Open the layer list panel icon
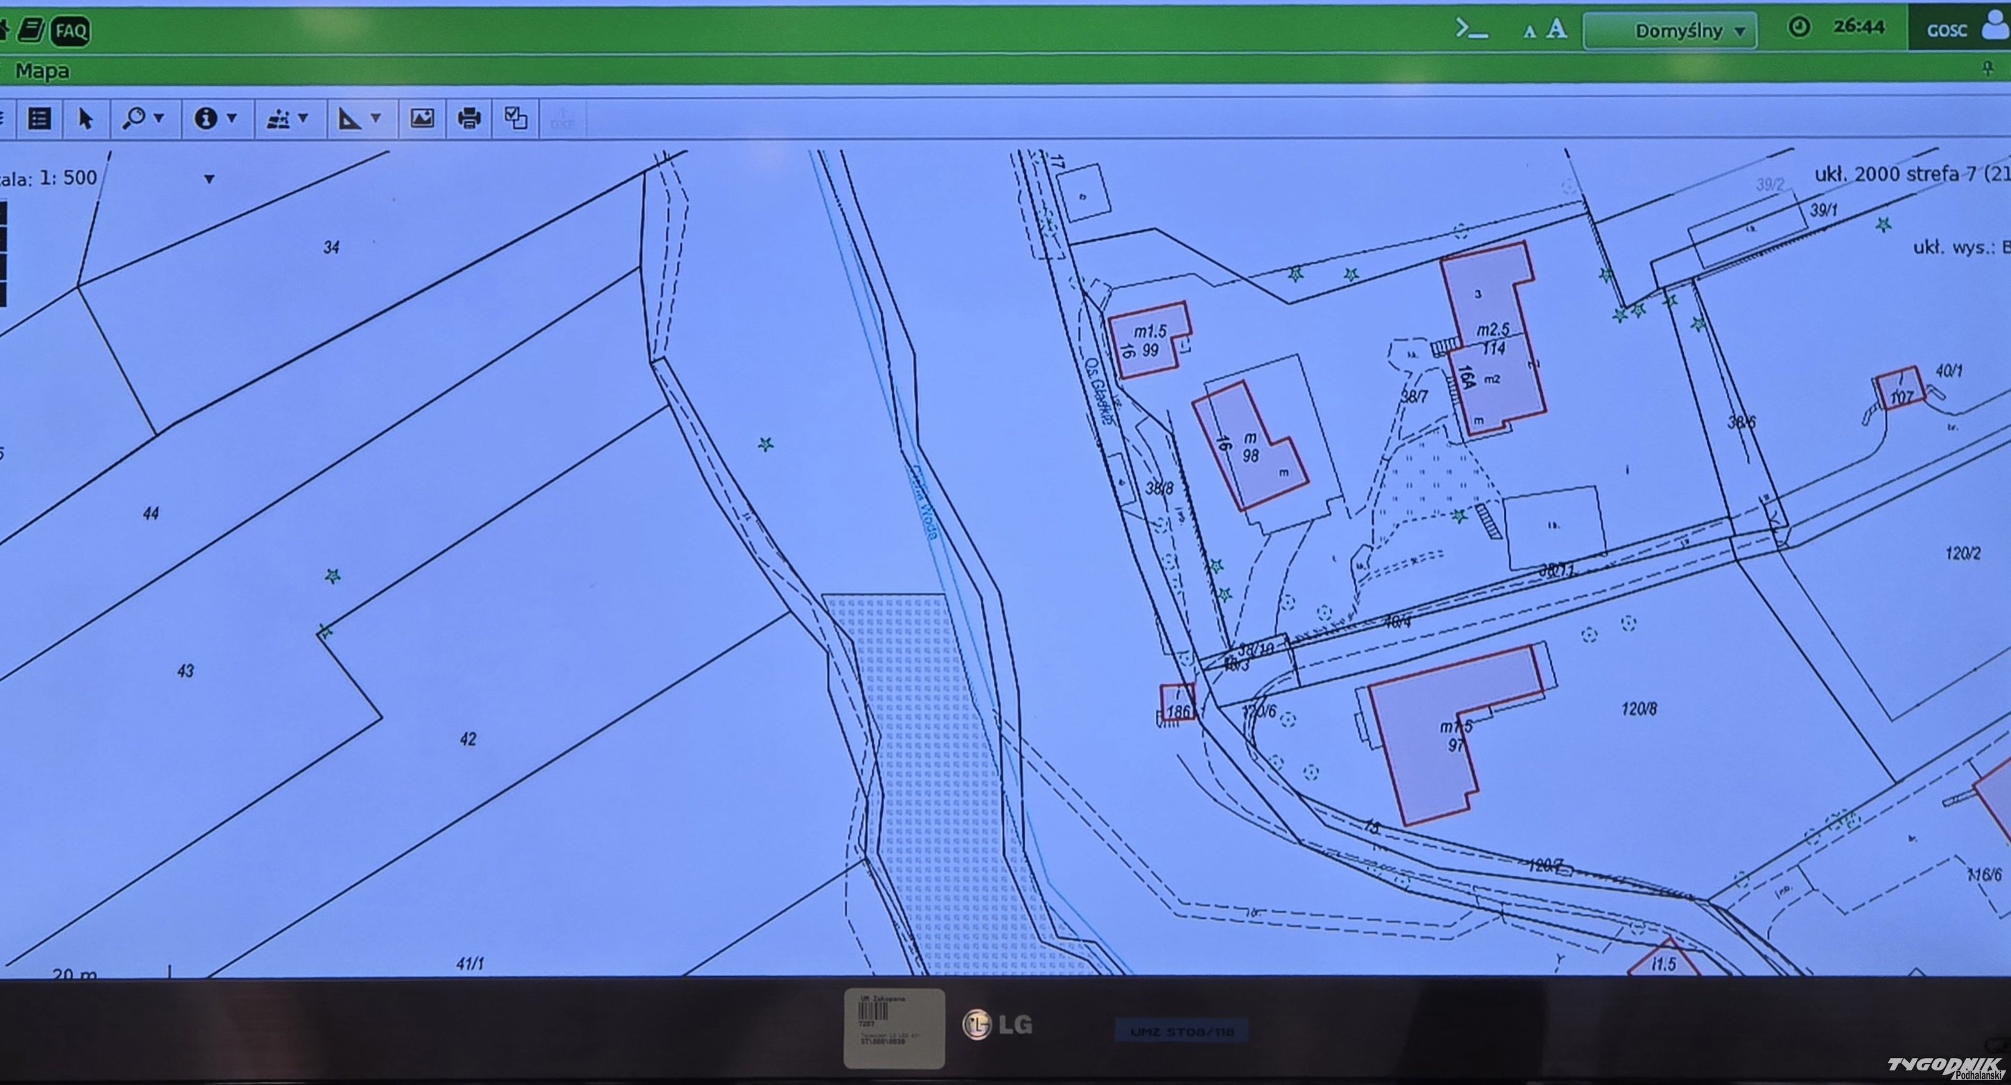 click(x=39, y=118)
